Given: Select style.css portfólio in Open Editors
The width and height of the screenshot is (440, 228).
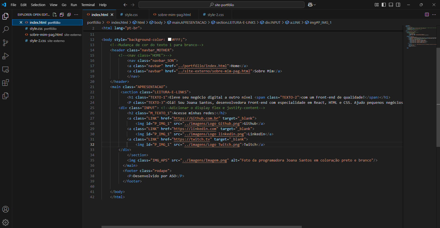Looking at the screenshot, I should tap(47, 28).
